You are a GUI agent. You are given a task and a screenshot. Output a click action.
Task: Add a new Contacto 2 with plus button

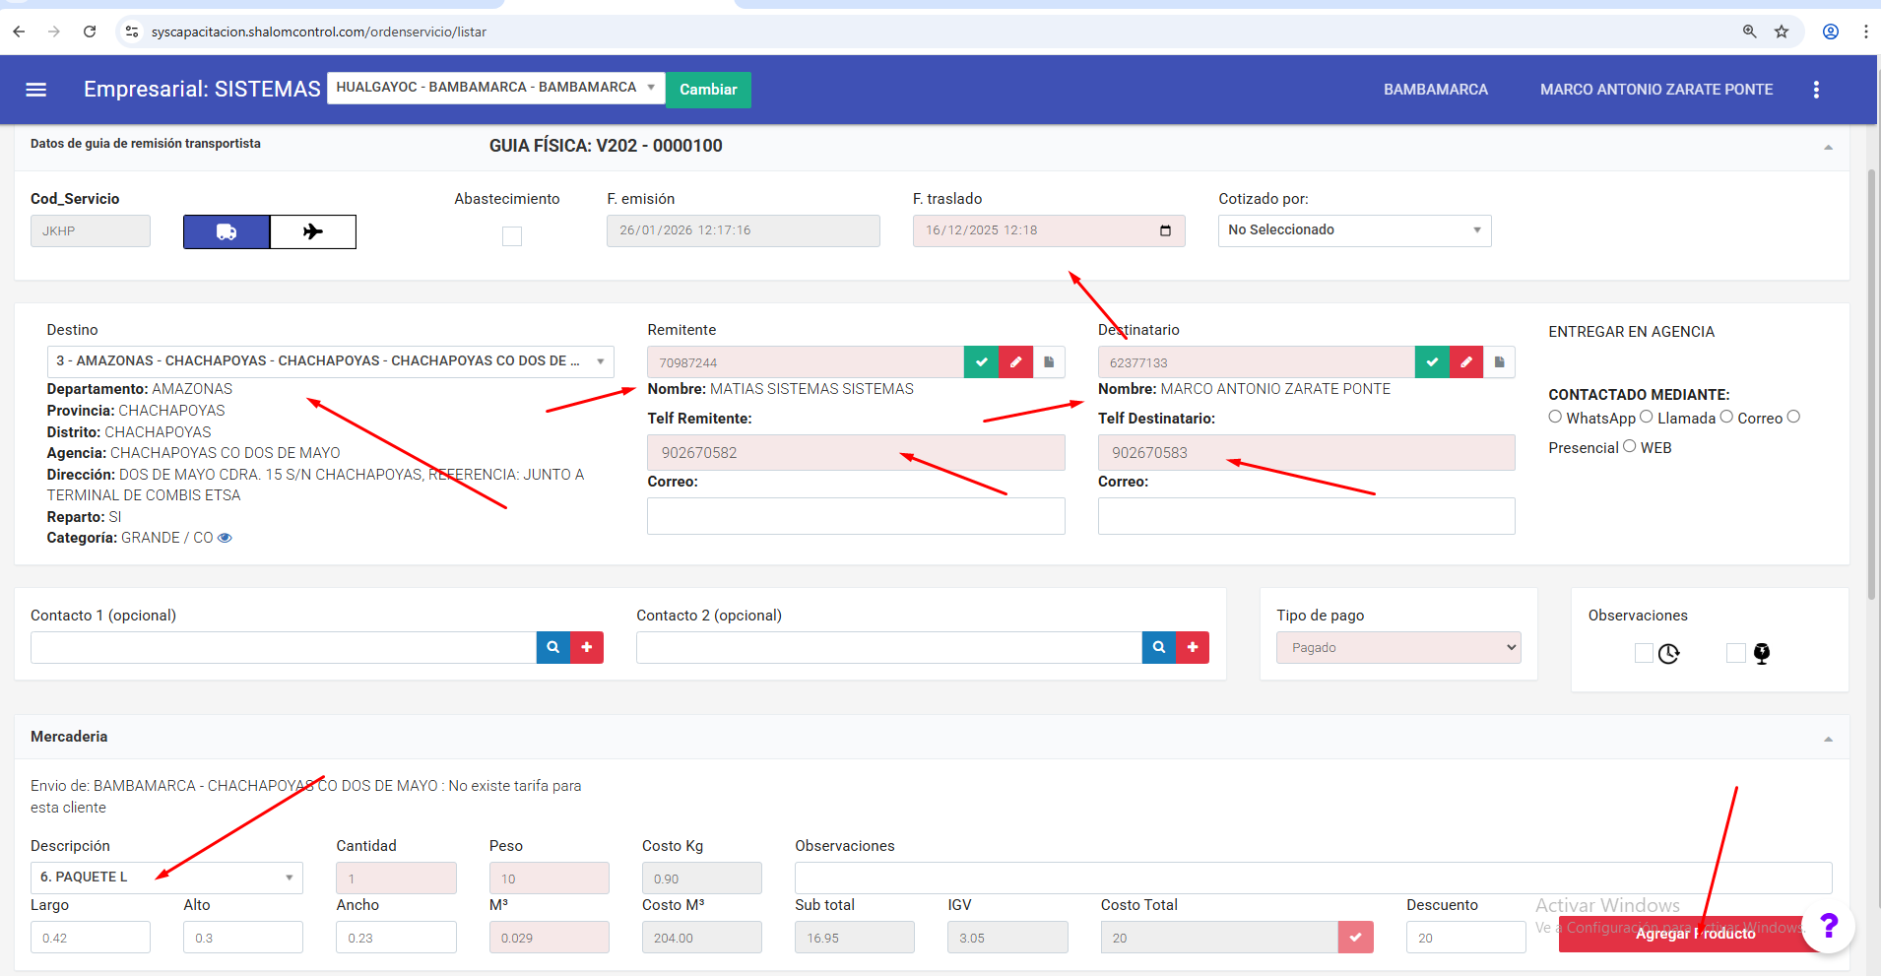click(1192, 648)
